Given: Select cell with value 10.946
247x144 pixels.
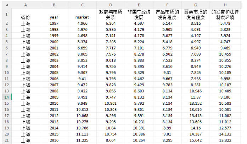Looking at the screenshot, I should [196, 91].
